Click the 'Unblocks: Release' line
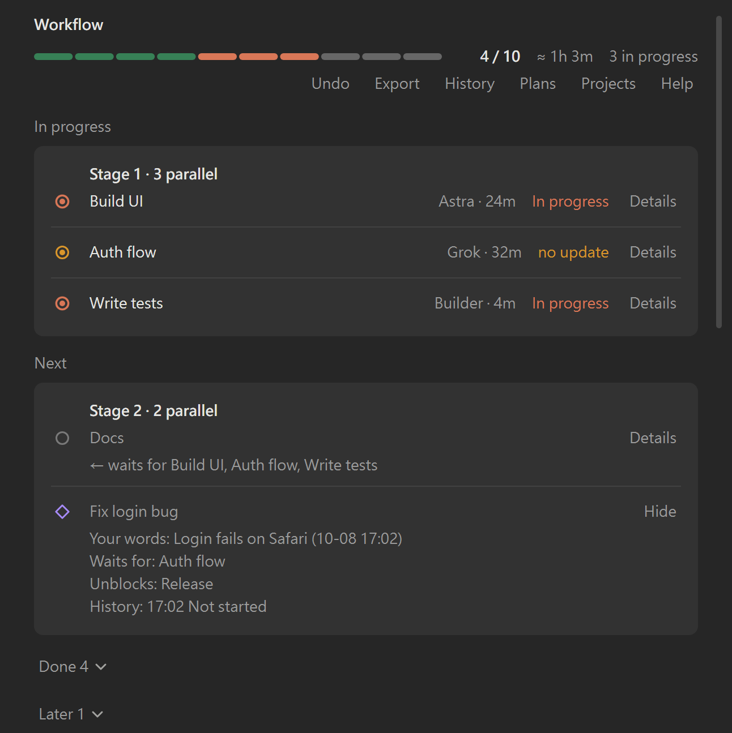The height and width of the screenshot is (733, 732). click(151, 584)
